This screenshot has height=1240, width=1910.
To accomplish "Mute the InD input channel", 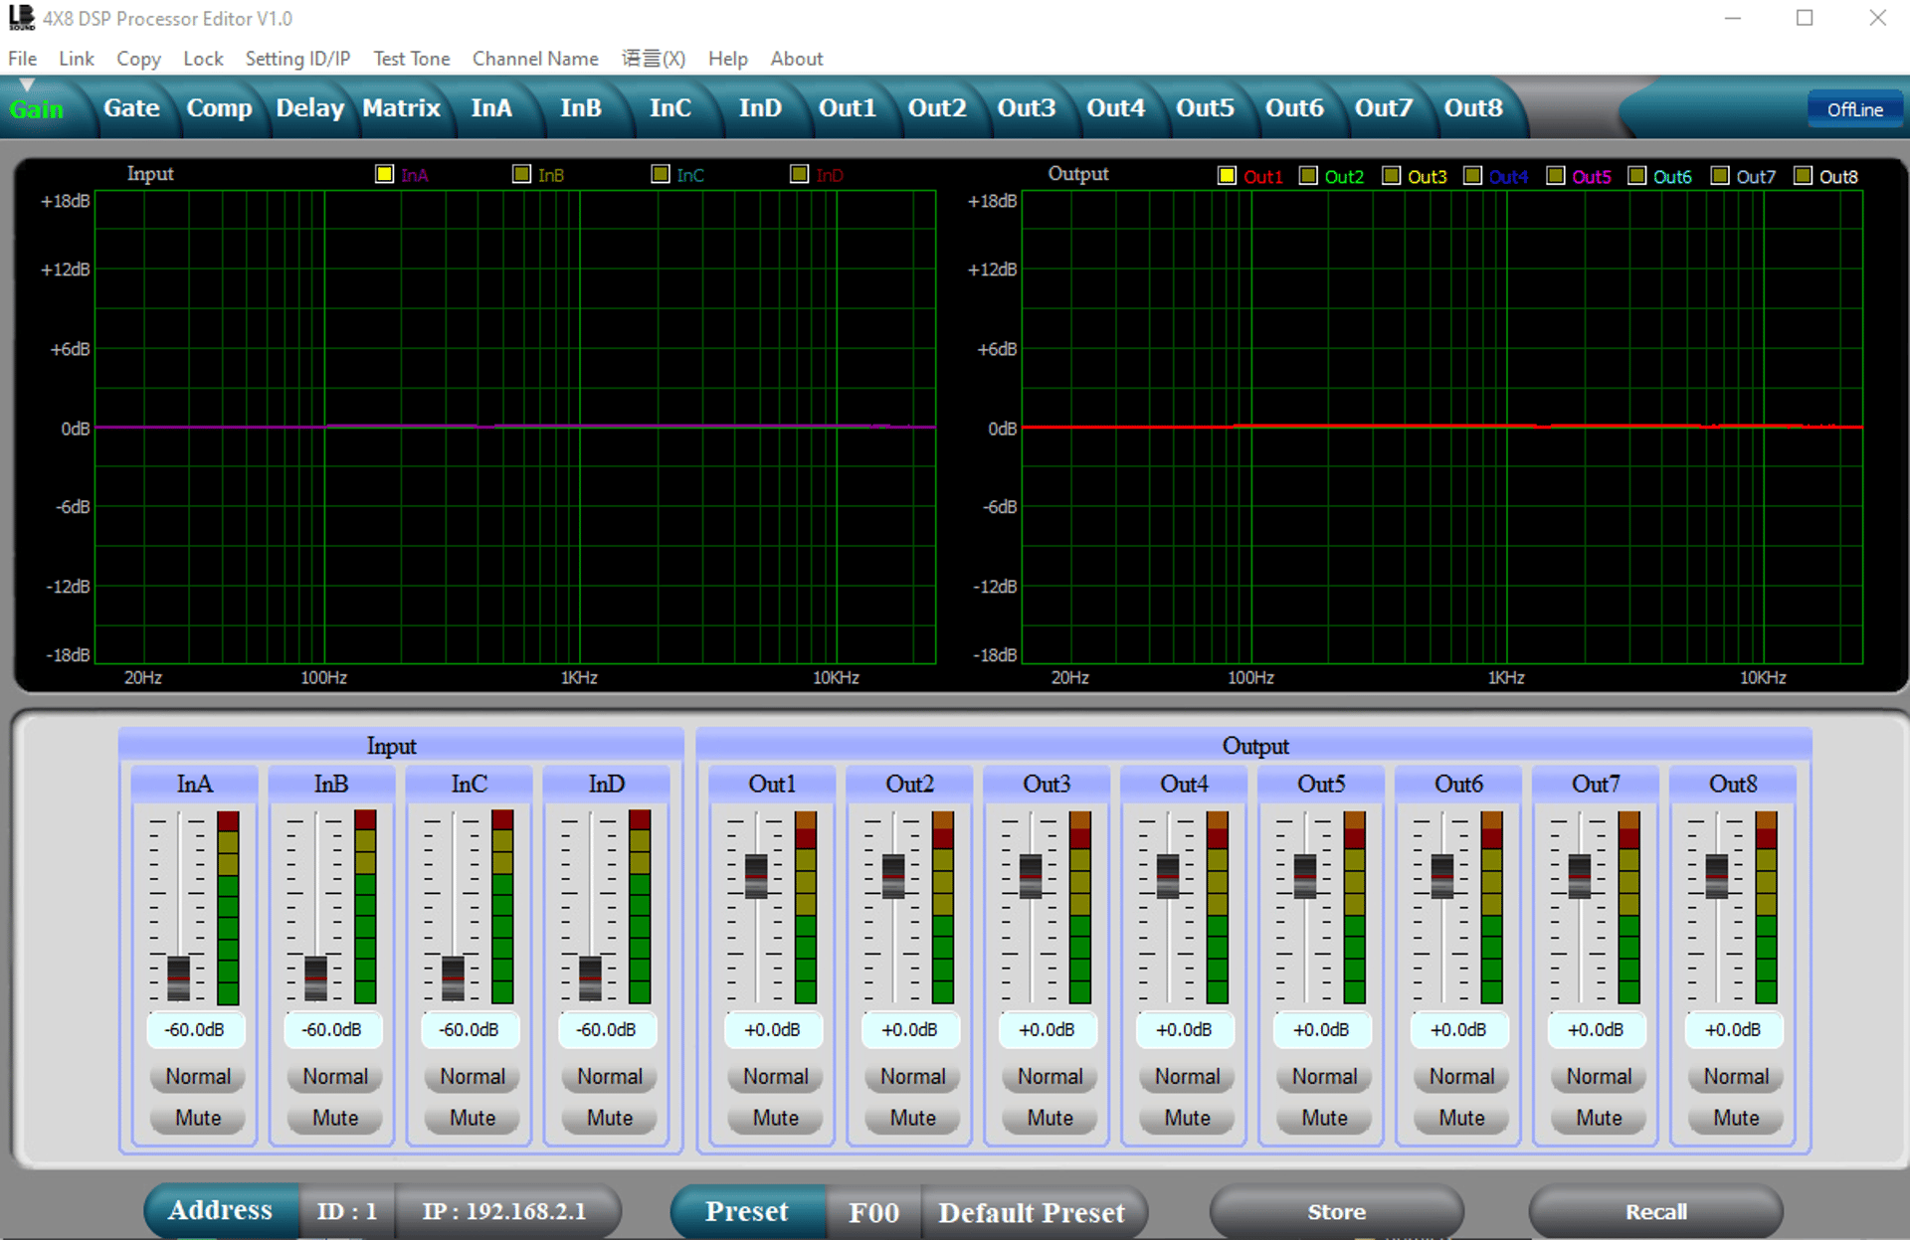I will pos(609,1118).
